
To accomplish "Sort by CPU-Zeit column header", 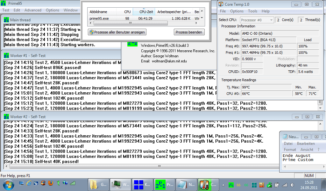I will pos(144,12).
